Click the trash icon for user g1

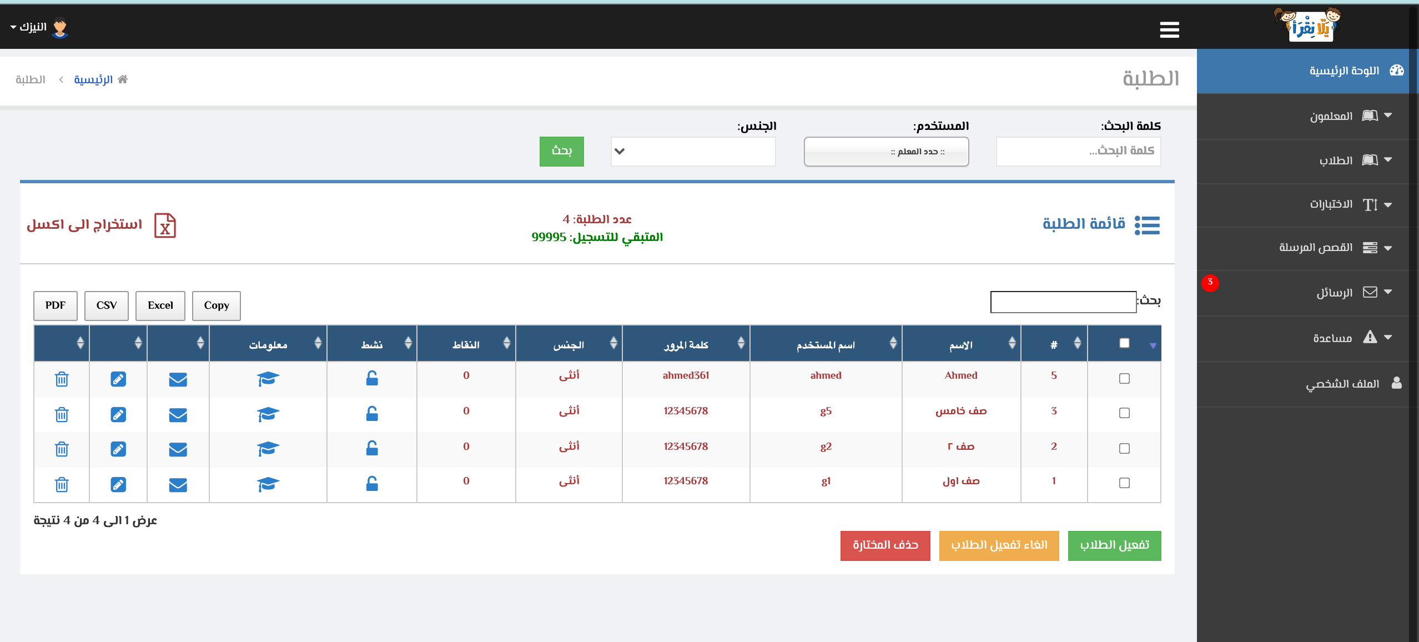pyautogui.click(x=62, y=485)
